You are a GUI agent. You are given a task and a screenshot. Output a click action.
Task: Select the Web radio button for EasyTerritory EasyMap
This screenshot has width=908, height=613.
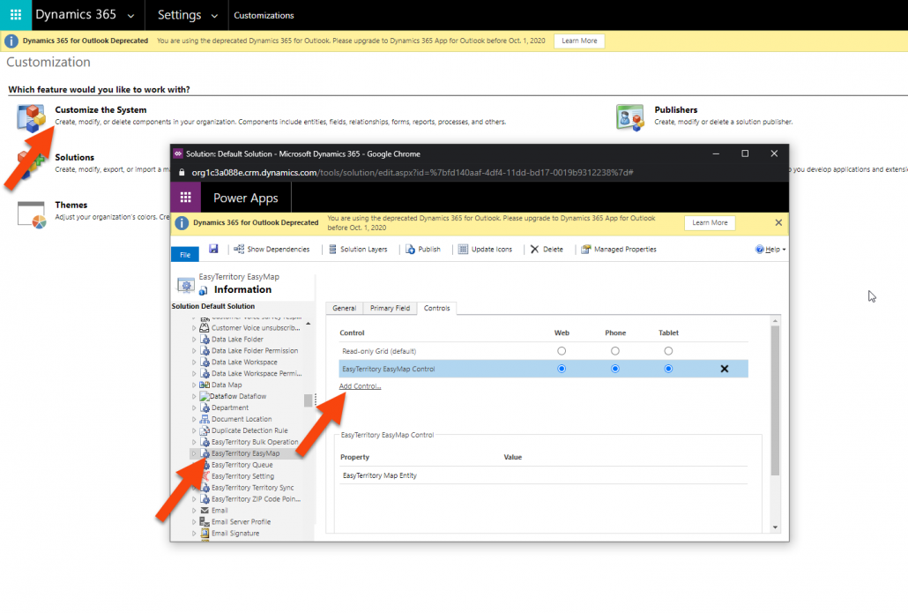click(x=562, y=369)
